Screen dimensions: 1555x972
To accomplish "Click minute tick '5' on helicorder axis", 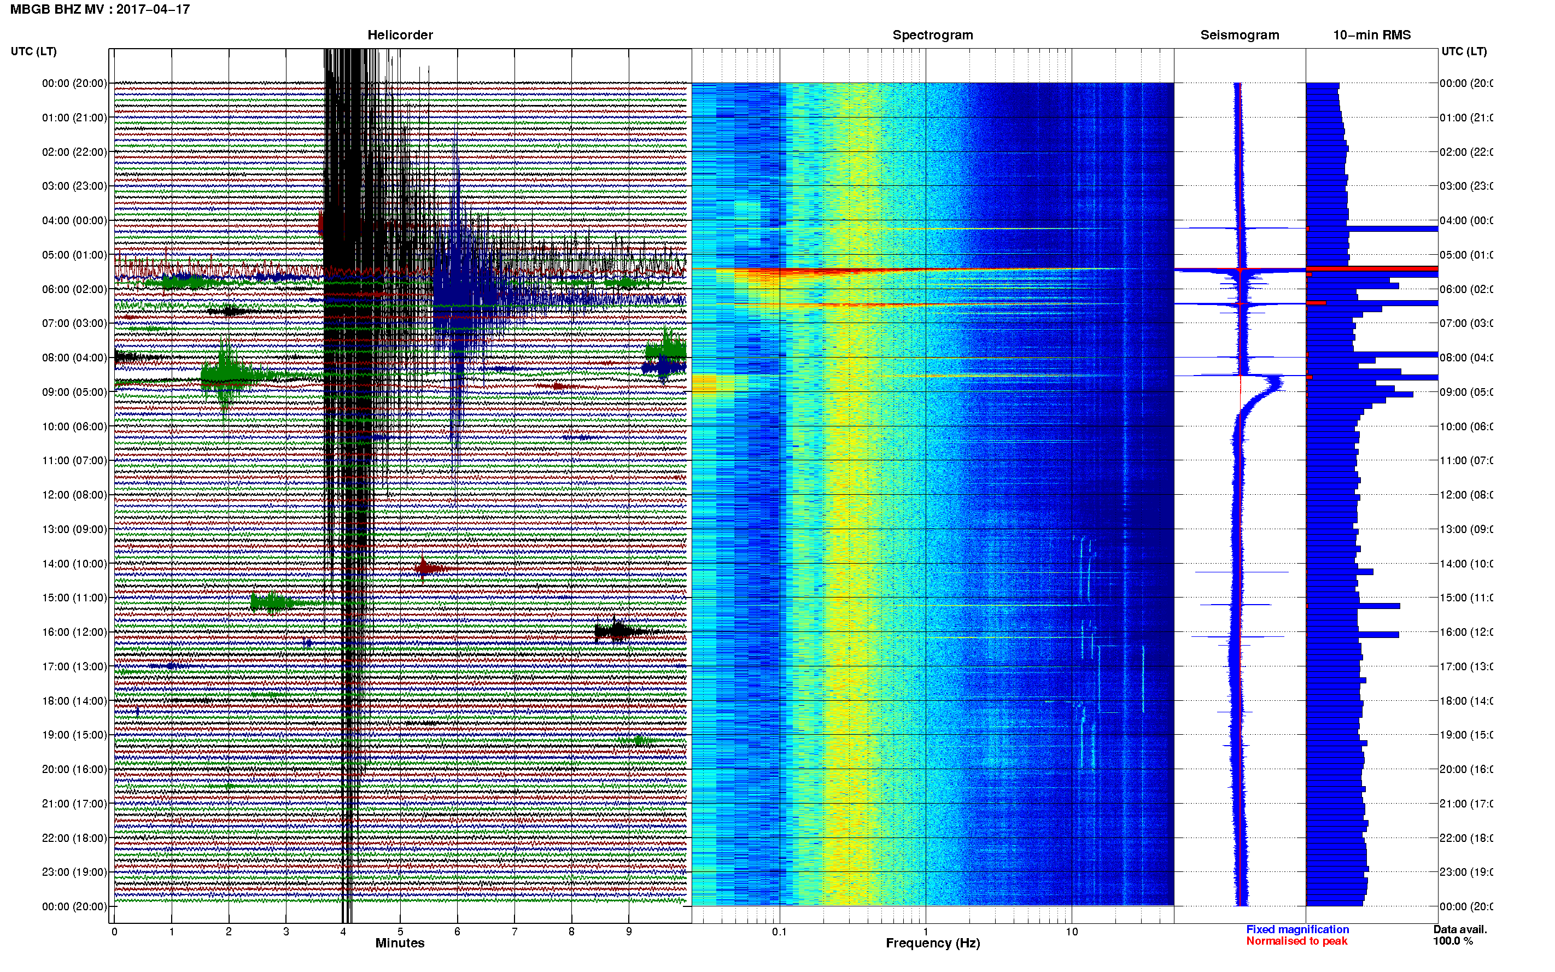I will click(400, 932).
